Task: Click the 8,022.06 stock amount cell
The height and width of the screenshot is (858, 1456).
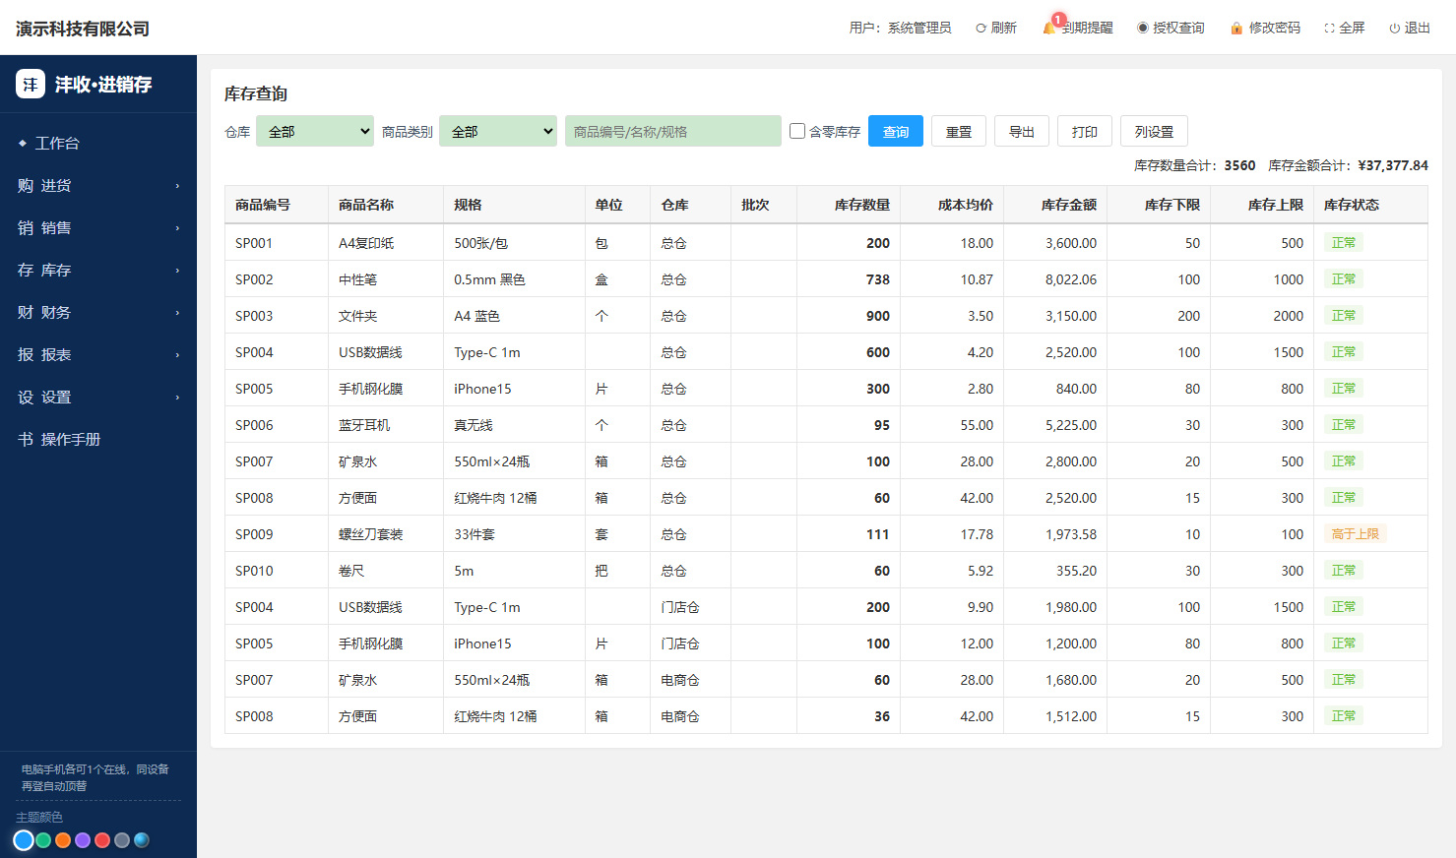Action: (1053, 279)
